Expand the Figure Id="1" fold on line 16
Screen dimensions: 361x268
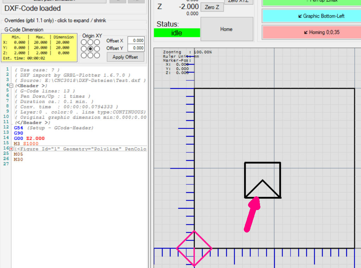(11, 149)
